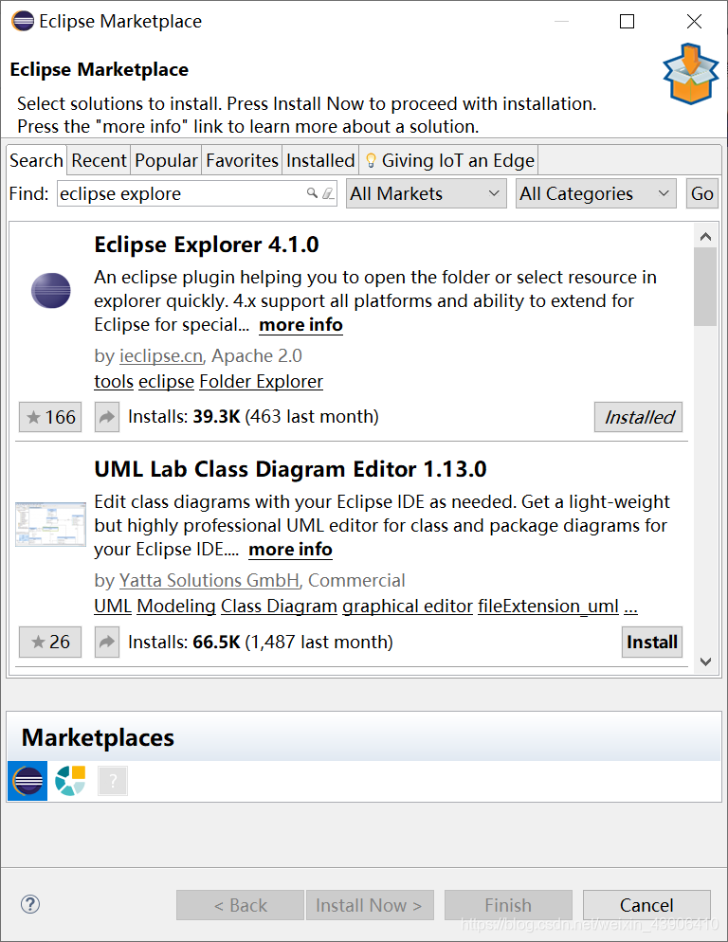Open help via the question mark icon
728x942 pixels.
pyautogui.click(x=30, y=904)
